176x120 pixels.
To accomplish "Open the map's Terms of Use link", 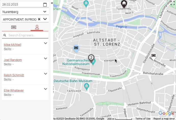I will point(143,118).
